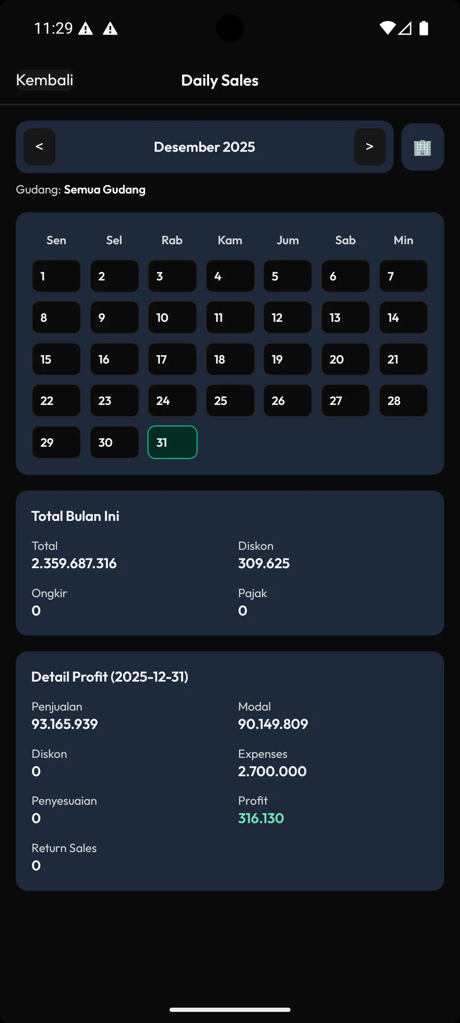Tap the battery indicator
Viewport: 460px width, 1023px height.
(x=424, y=28)
